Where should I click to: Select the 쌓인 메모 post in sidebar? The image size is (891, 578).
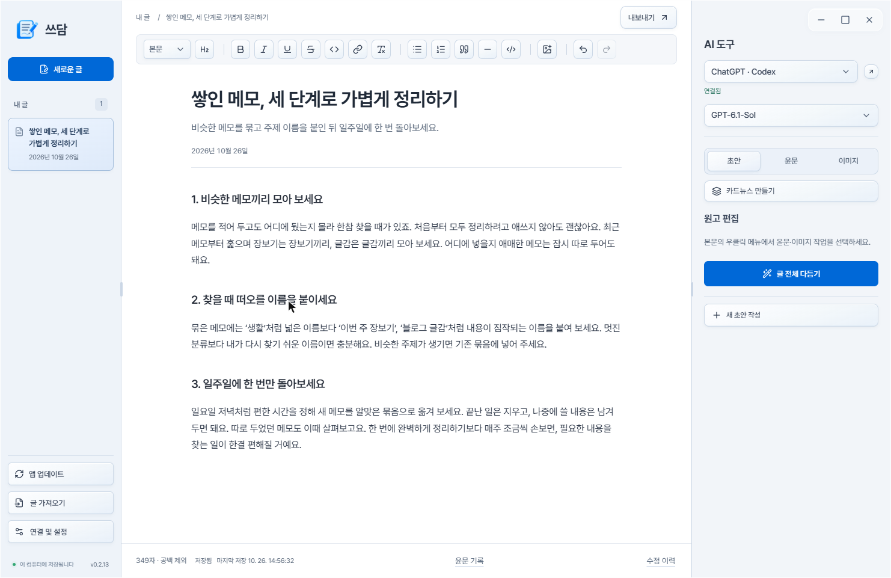coord(61,144)
